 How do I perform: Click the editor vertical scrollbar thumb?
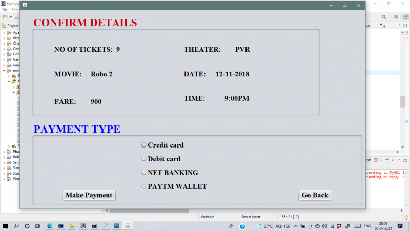(x=402, y=101)
